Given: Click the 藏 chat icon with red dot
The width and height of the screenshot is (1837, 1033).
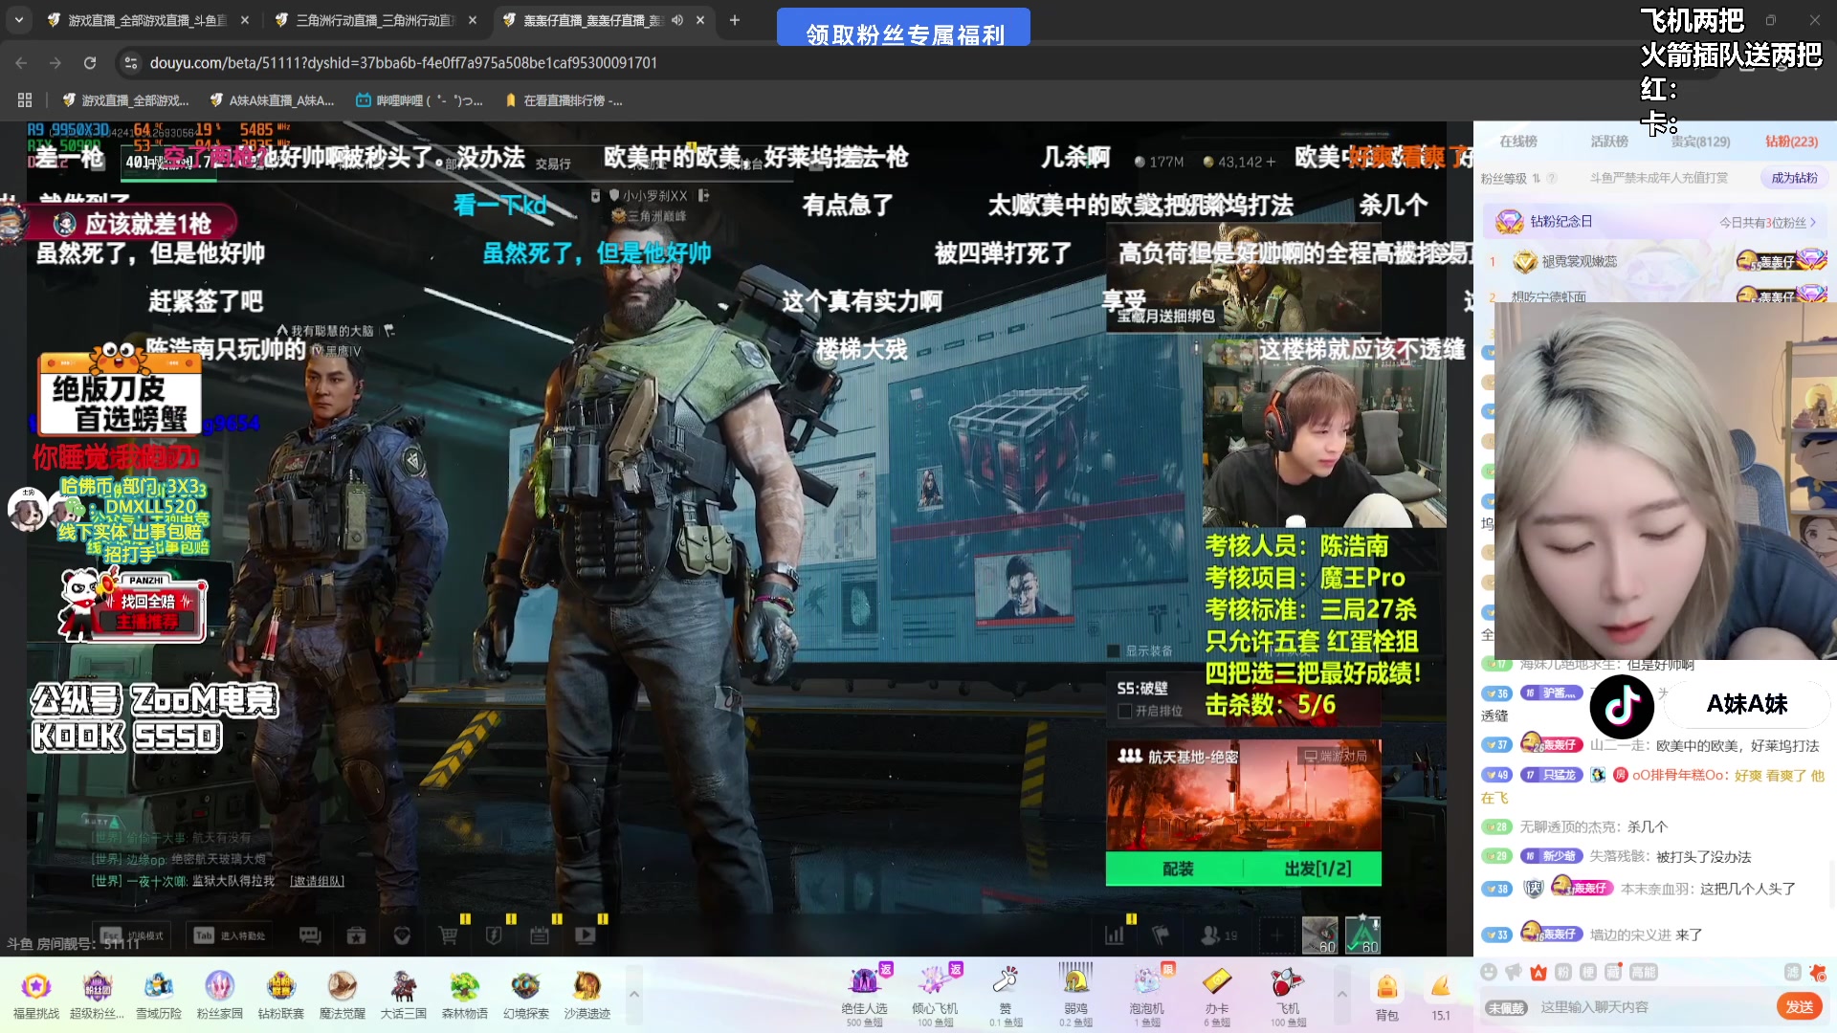Looking at the screenshot, I should (1612, 973).
